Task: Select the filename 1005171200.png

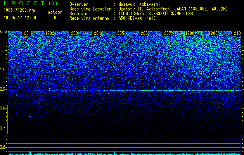Action: click(x=20, y=10)
